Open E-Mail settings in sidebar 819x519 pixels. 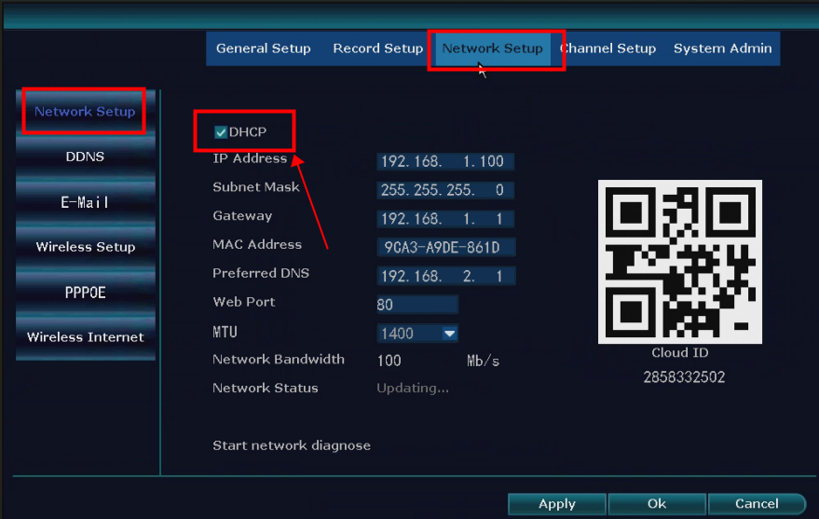coord(85,202)
